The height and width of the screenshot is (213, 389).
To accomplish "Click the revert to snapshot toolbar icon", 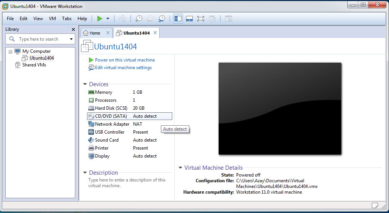I will [150, 19].
